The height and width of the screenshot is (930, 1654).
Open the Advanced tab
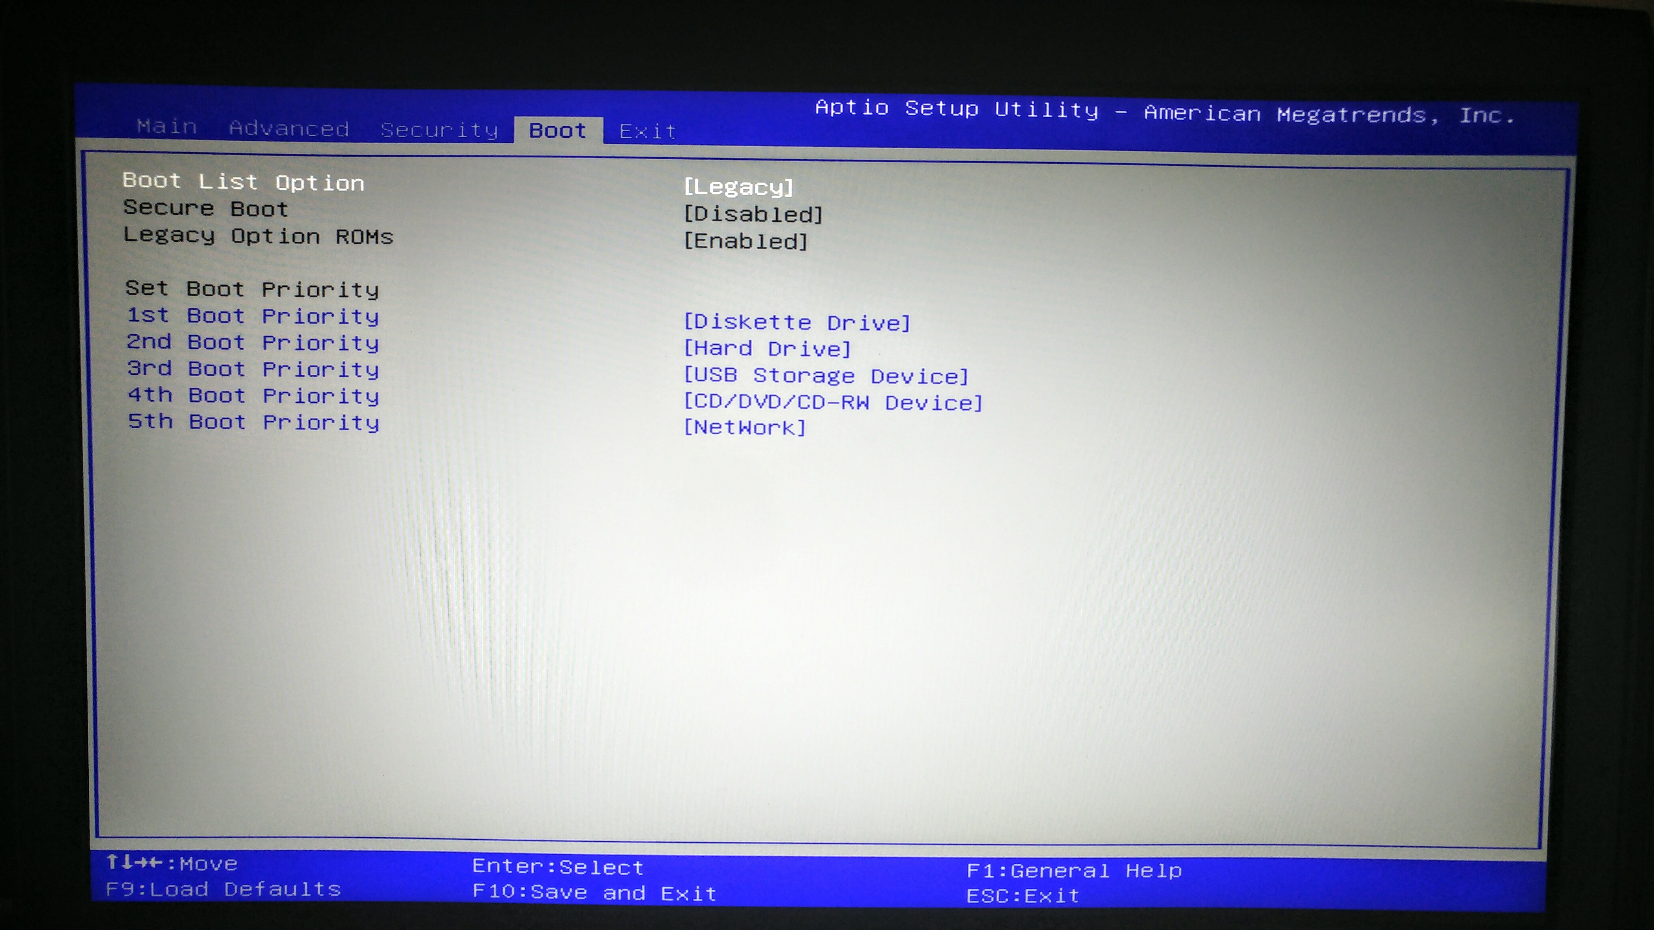[x=289, y=128]
